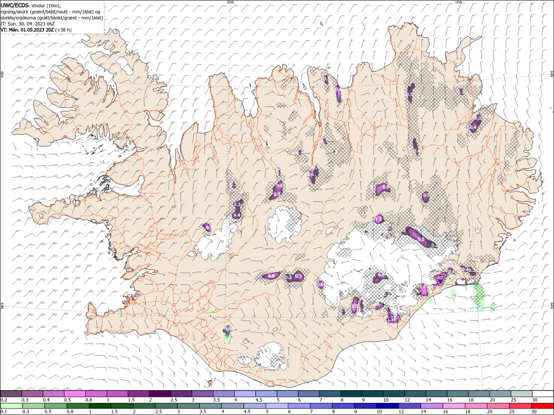The width and height of the screenshot is (554, 415).
Task: Pick the light pink rain swatch between 16 and 18
Action: [454, 406]
